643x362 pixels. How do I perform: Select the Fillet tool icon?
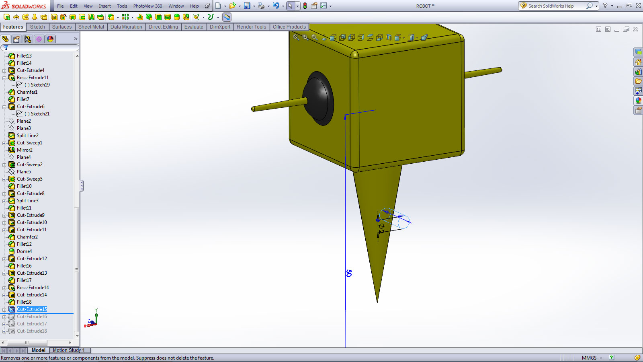[x=111, y=17]
